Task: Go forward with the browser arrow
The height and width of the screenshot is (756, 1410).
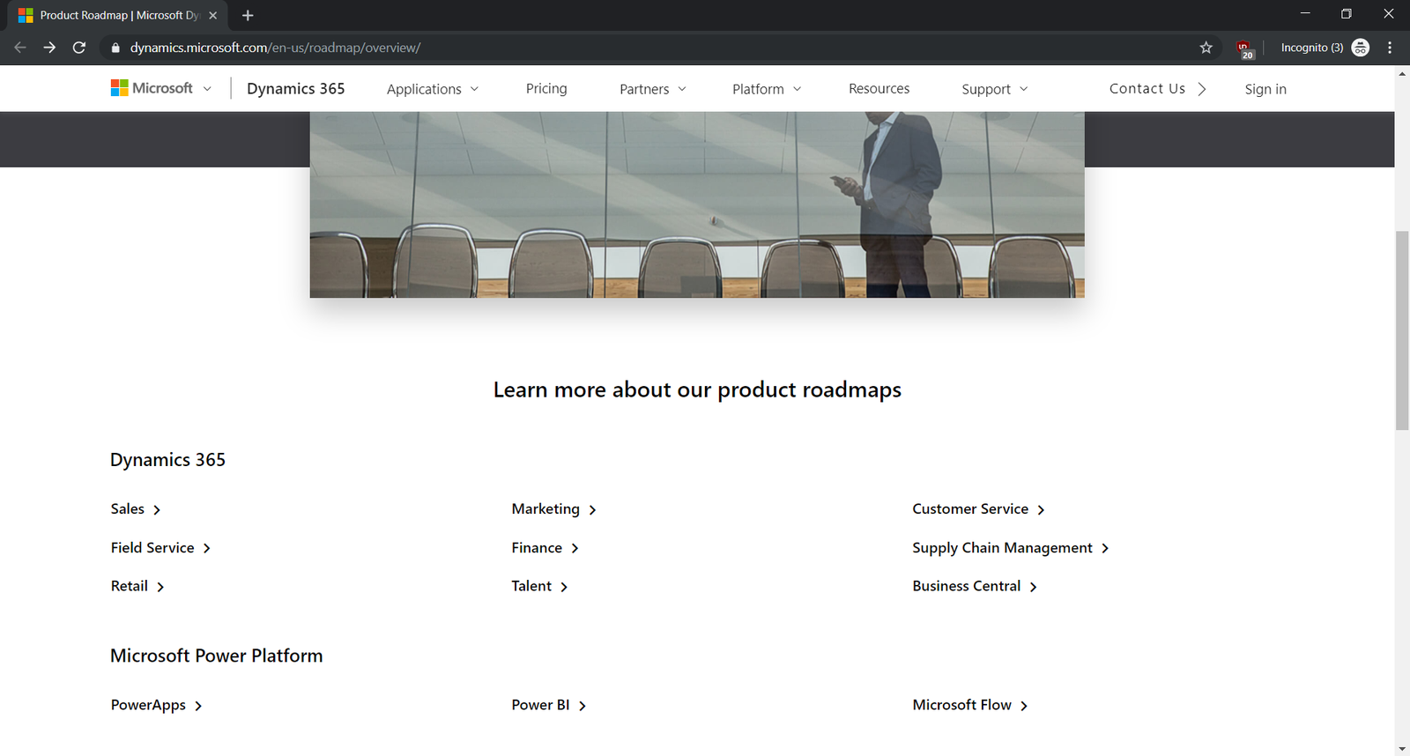Action: click(x=49, y=48)
